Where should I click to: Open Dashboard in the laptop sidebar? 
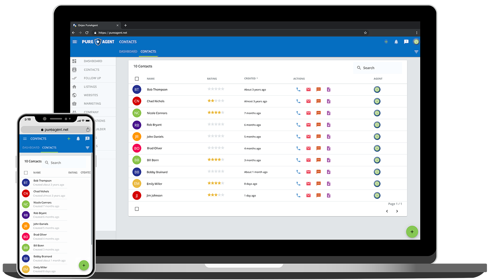tap(93, 61)
